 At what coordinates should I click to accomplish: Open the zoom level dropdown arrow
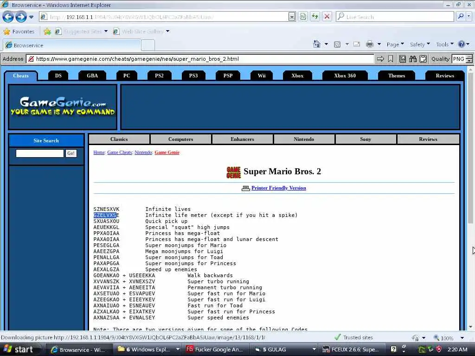pyautogui.click(x=462, y=337)
